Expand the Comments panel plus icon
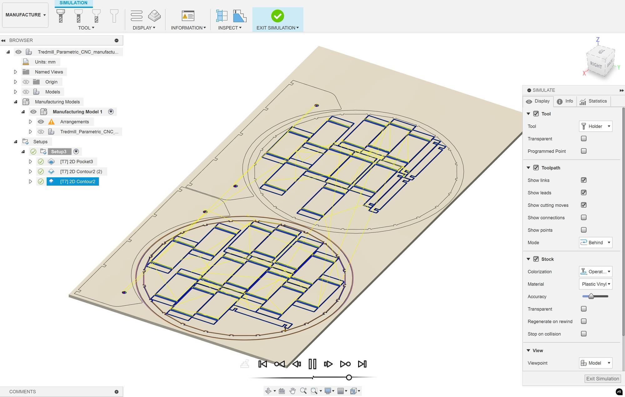 (x=117, y=392)
